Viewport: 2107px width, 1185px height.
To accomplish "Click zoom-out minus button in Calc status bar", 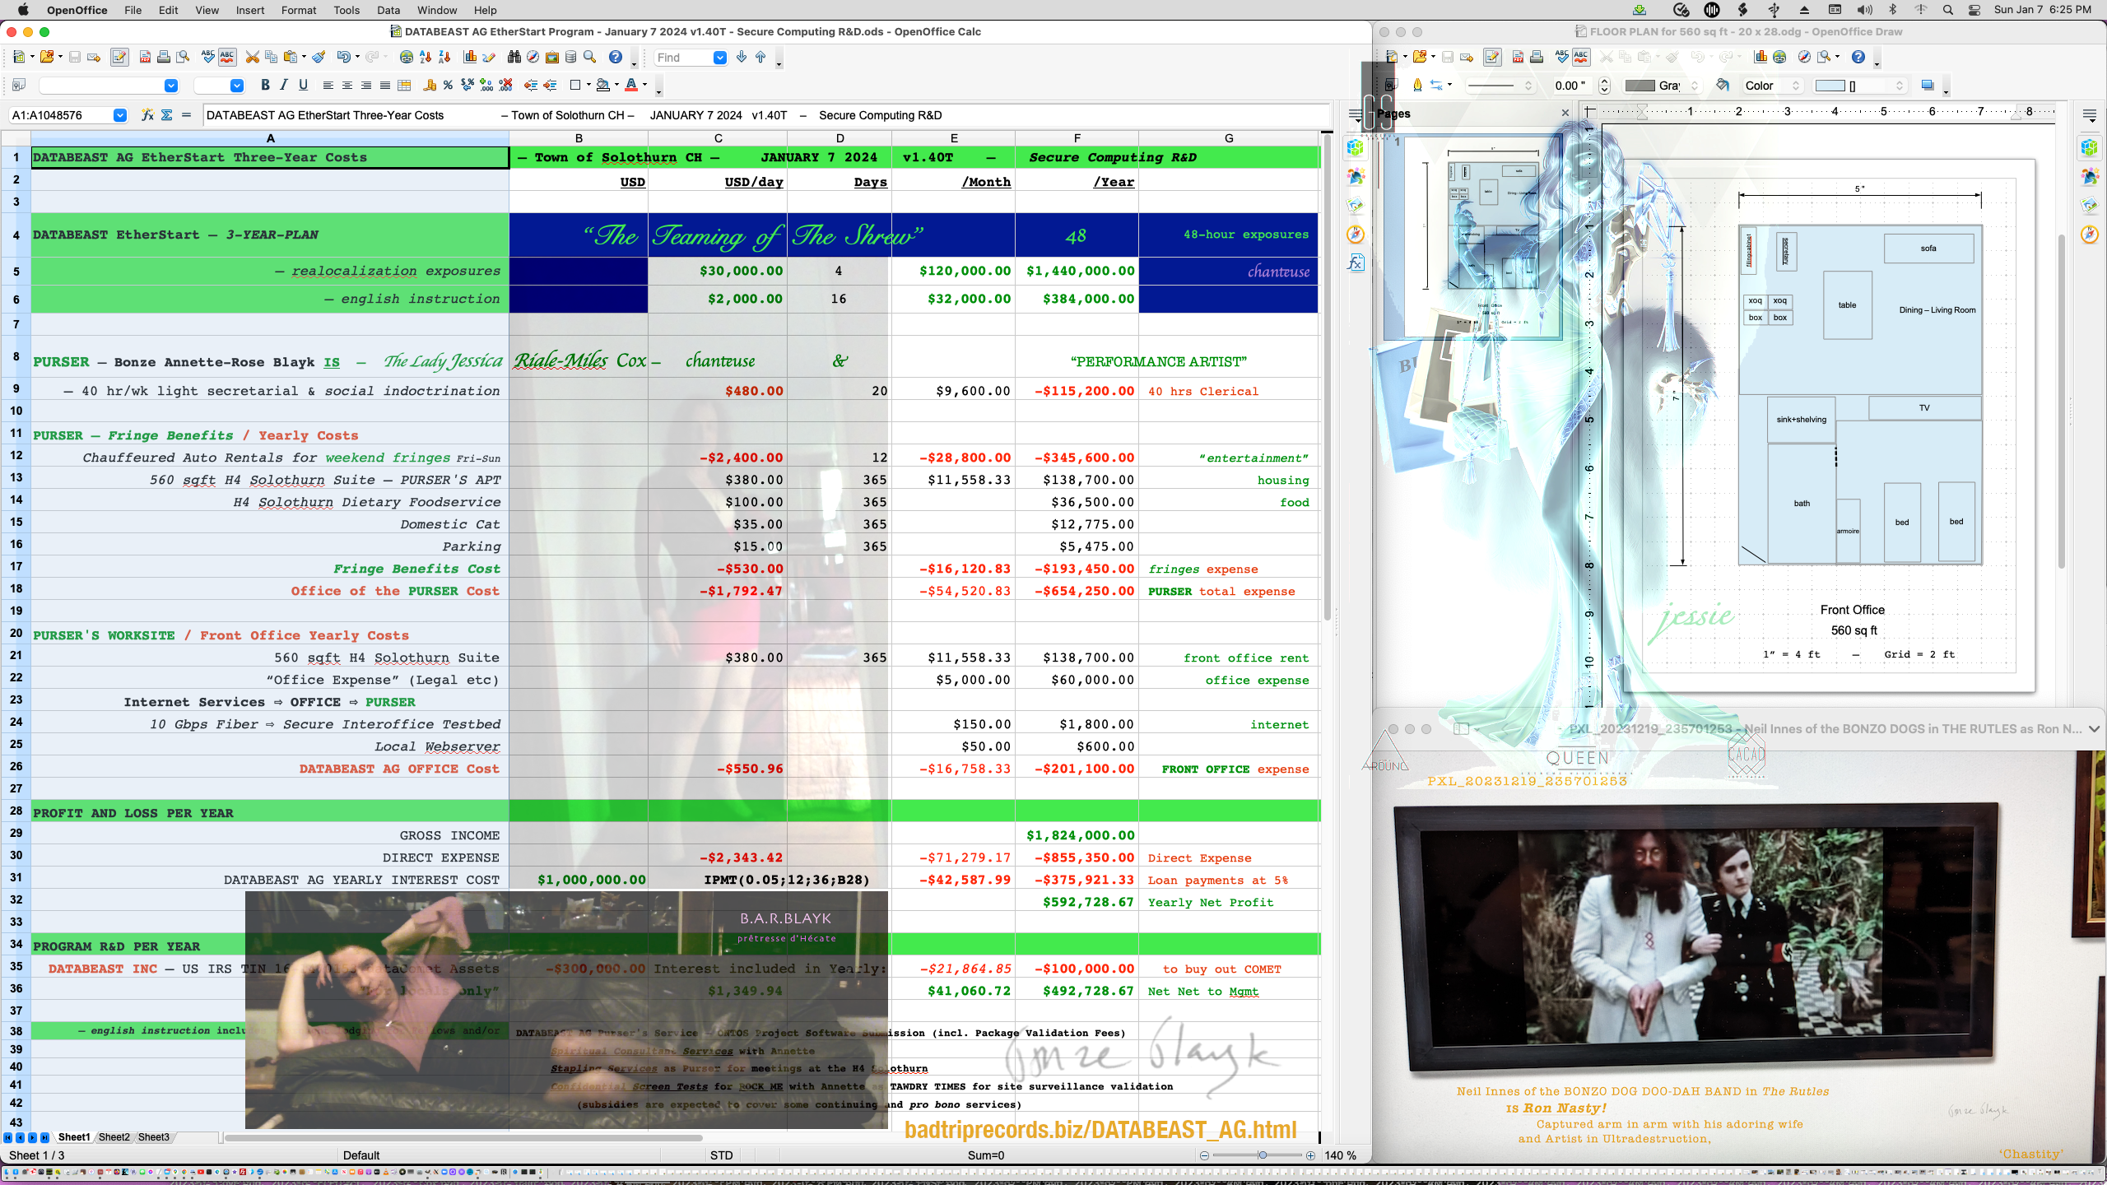I will (1204, 1155).
